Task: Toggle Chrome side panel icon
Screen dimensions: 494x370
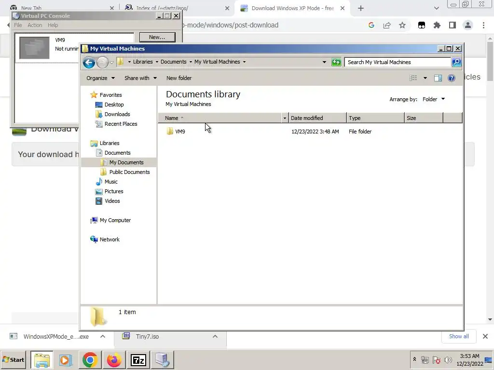Action: click(x=453, y=25)
